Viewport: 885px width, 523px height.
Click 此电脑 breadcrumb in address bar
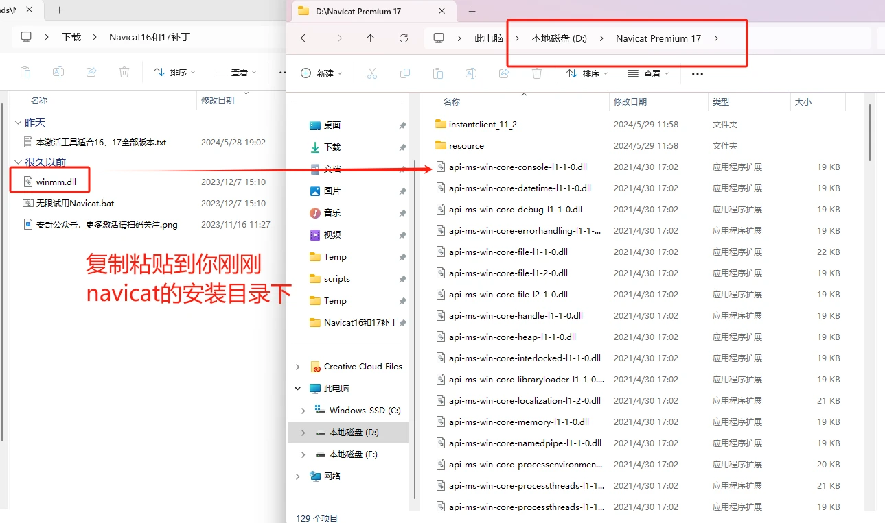[489, 38]
